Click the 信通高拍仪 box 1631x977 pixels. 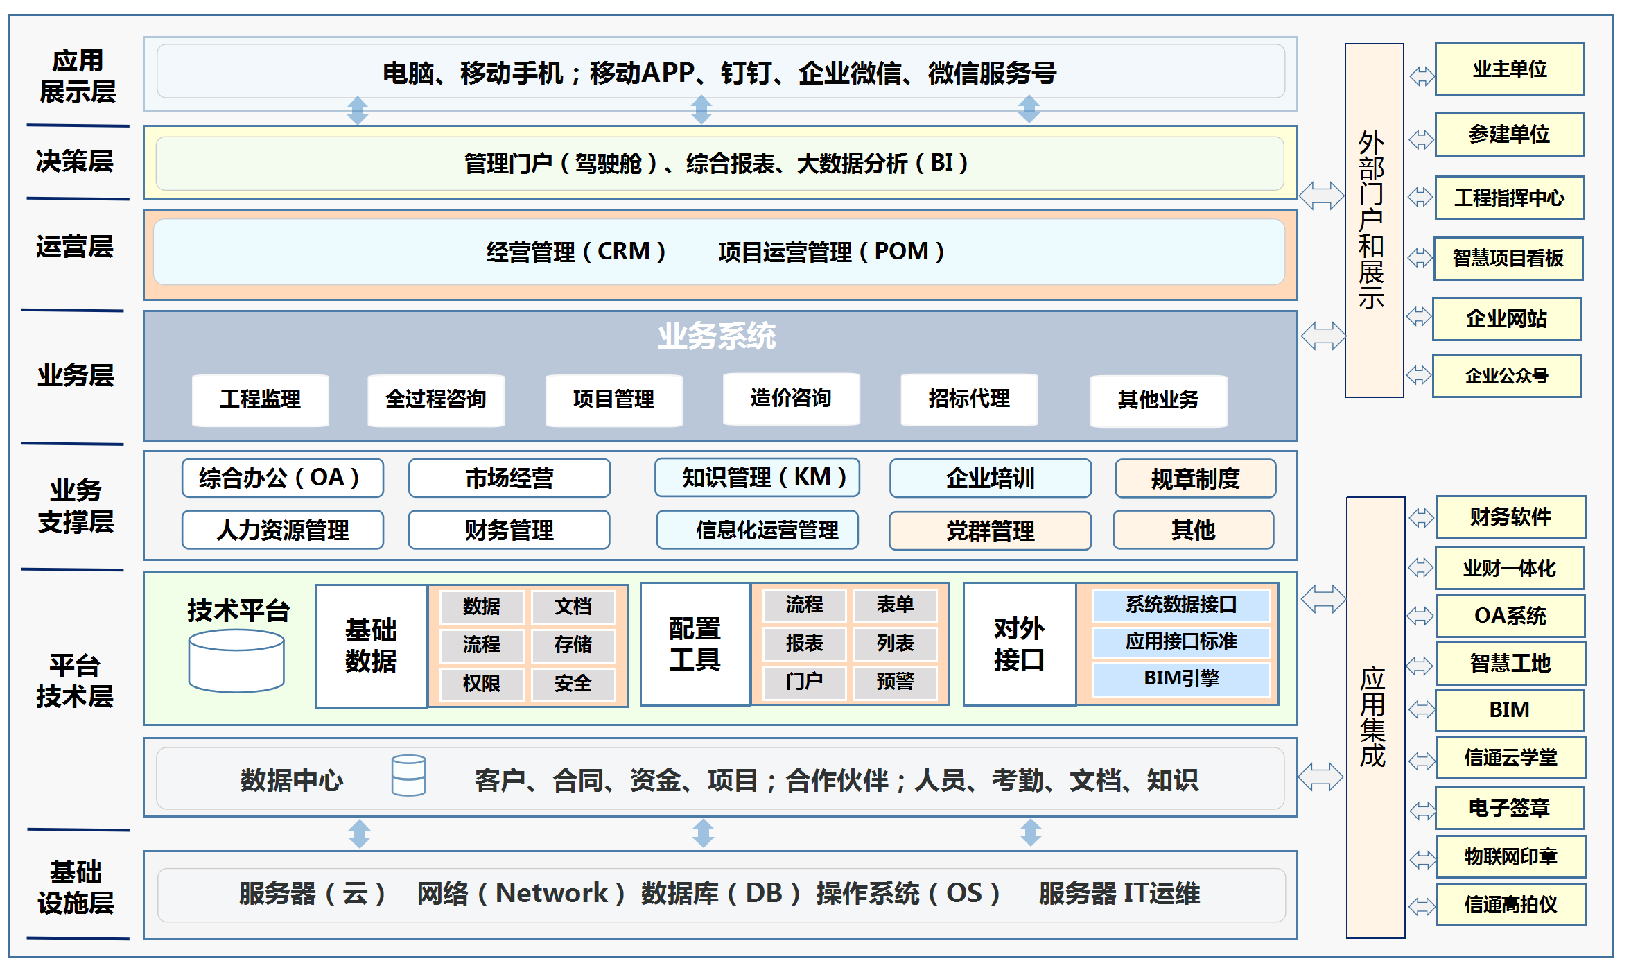(1511, 905)
